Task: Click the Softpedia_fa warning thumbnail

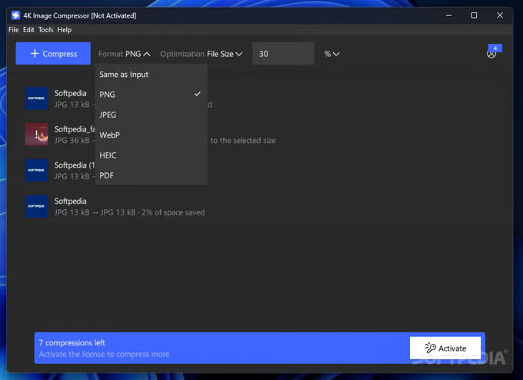Action: (37, 135)
